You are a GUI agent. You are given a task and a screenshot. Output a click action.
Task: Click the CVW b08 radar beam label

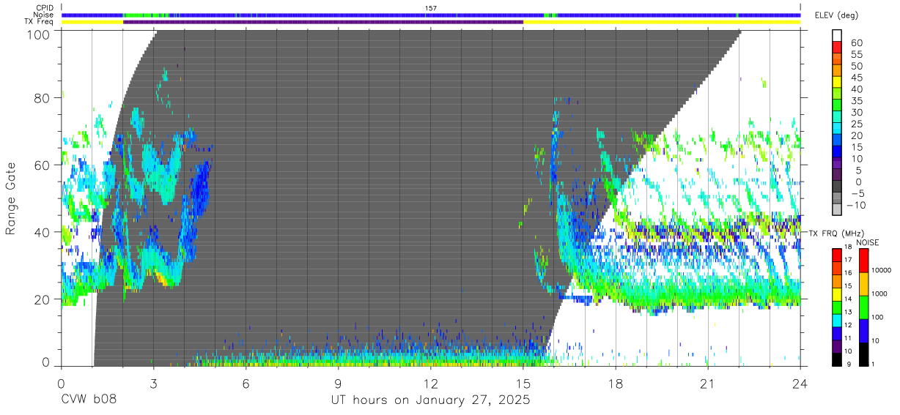(x=89, y=400)
